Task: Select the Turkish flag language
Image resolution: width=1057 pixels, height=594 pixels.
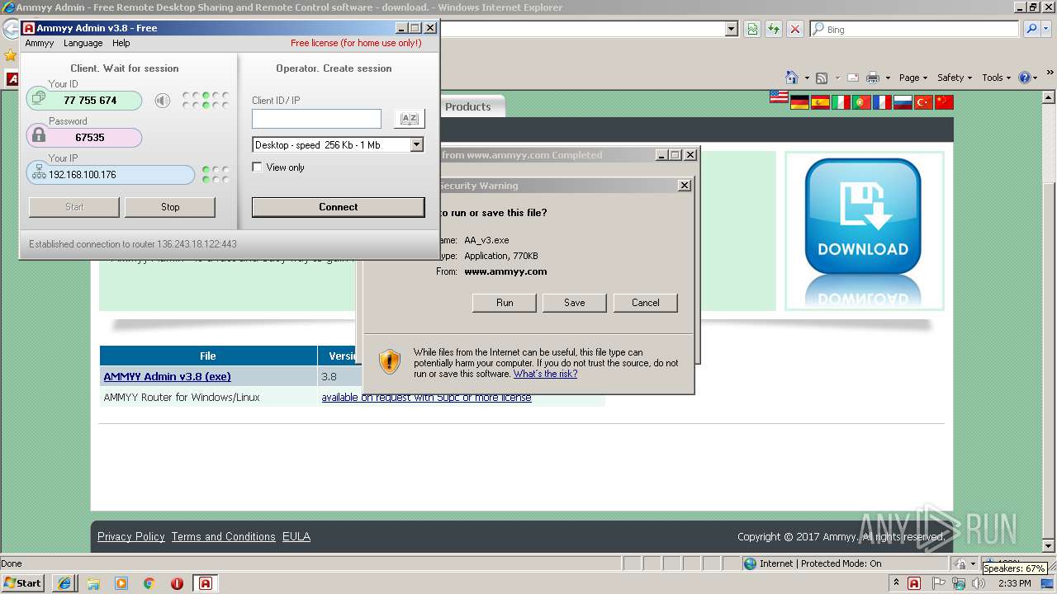Action: [923, 102]
